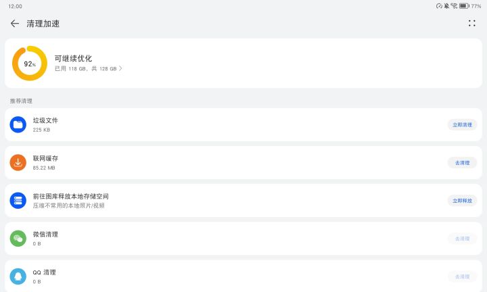Click 去清理 for 联网缓存

pos(462,163)
